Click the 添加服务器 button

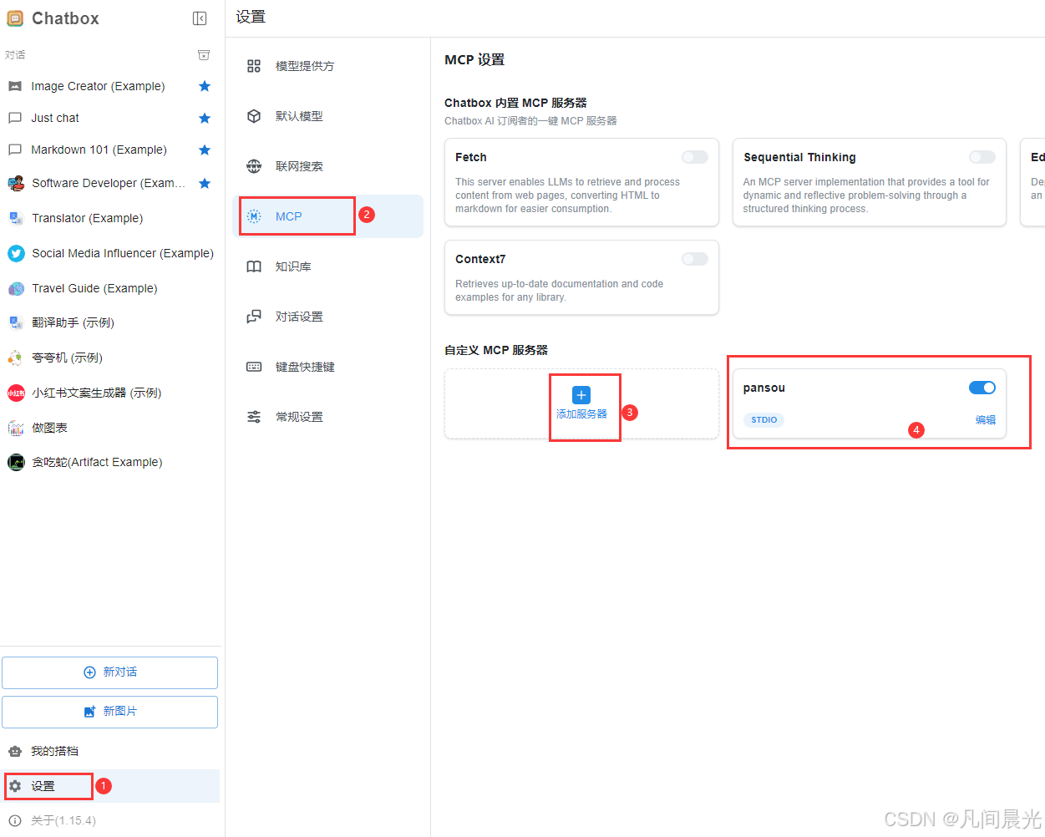click(581, 403)
